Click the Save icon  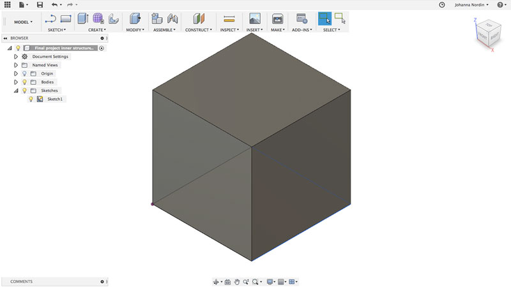click(40, 4)
